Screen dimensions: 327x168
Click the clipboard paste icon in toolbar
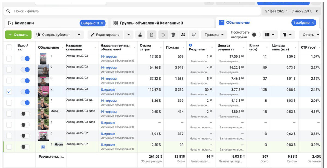coord(152,35)
